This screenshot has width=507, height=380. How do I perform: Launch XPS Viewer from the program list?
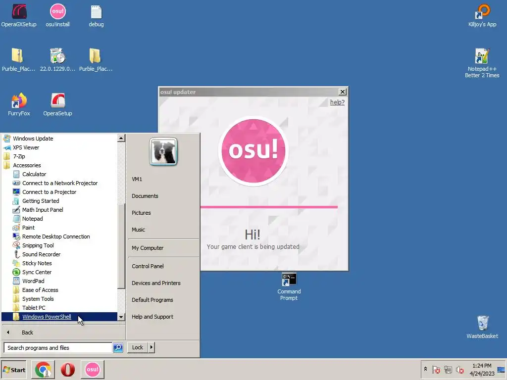pos(60,147)
